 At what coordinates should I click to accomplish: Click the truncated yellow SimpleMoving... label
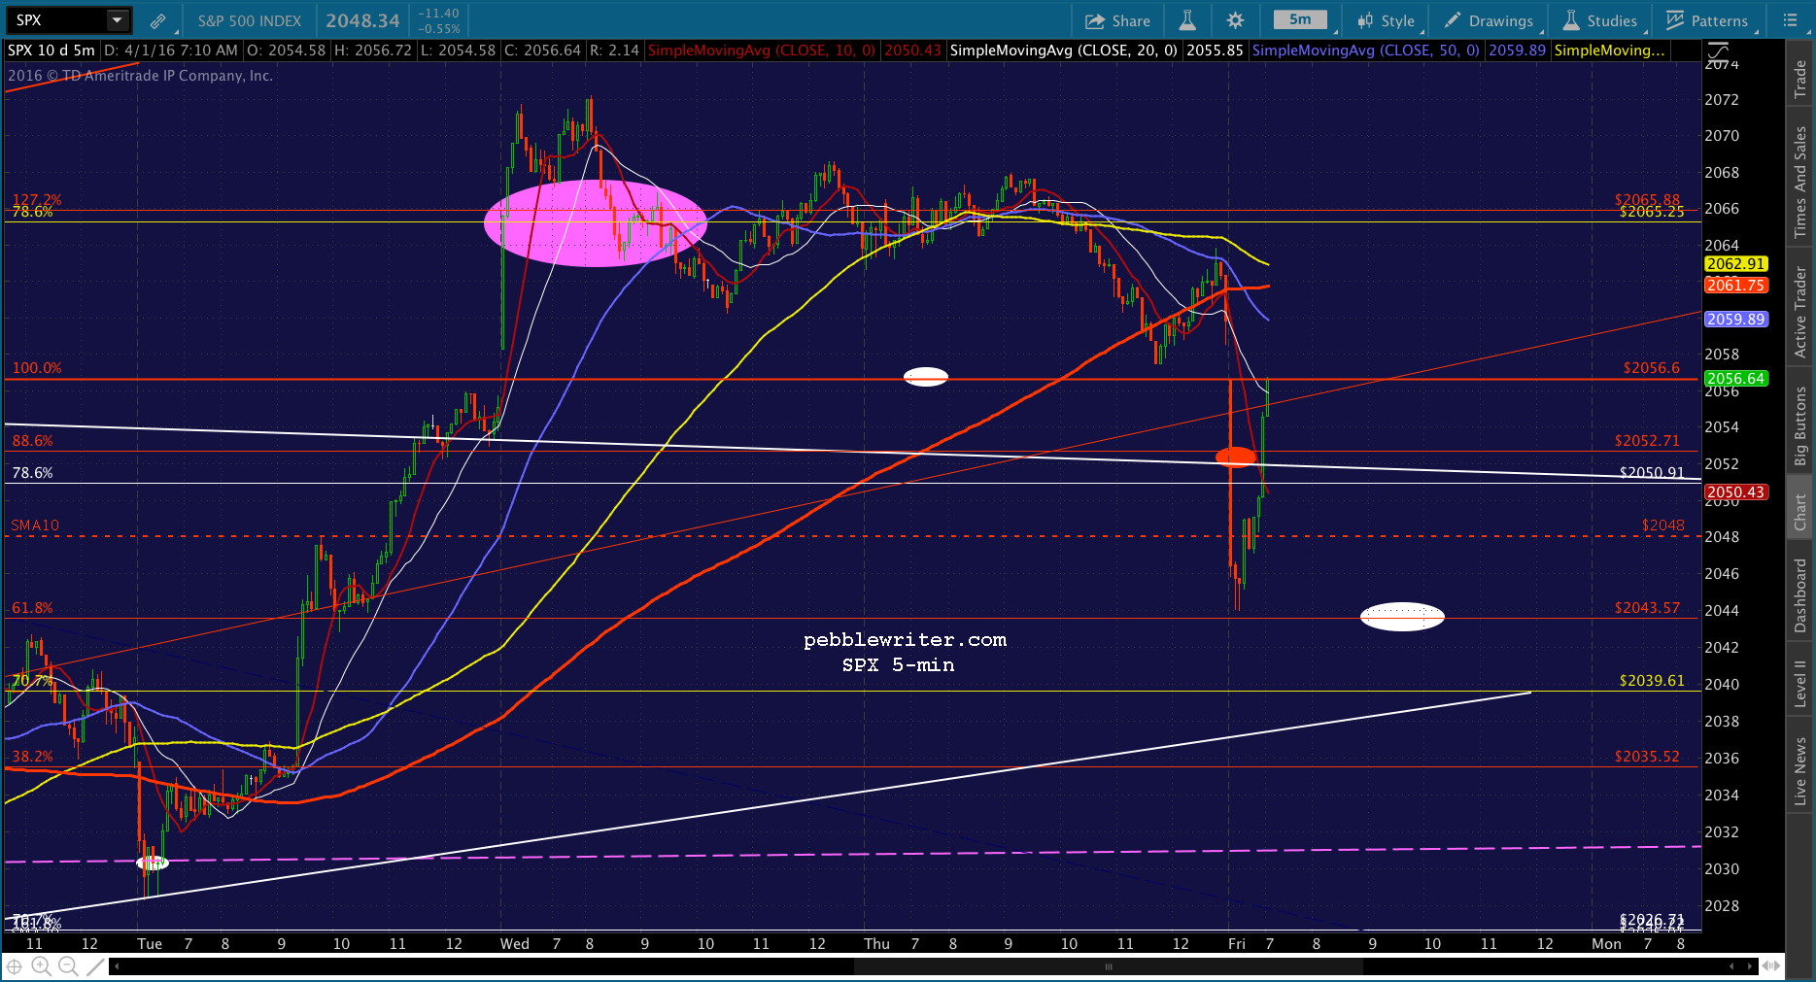[1609, 51]
